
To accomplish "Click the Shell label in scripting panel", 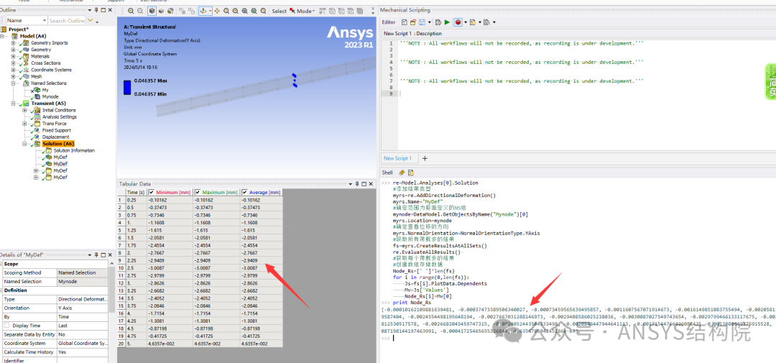I will (387, 173).
